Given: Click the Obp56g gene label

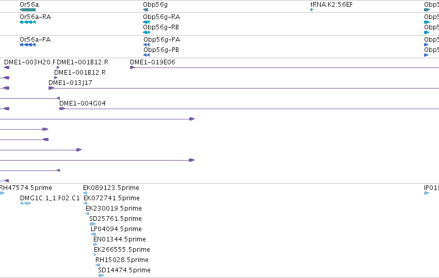Looking at the screenshot, I should (155, 5).
